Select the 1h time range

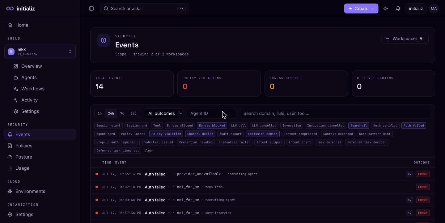tap(100, 114)
